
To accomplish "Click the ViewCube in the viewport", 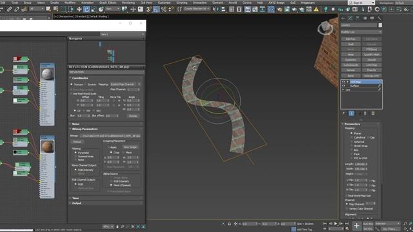I will [x=325, y=27].
